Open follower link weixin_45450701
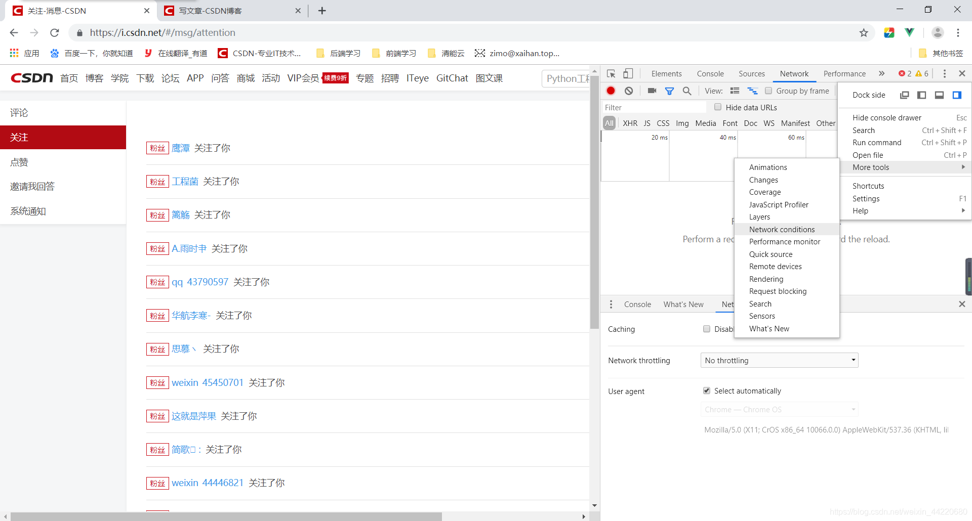 point(208,383)
